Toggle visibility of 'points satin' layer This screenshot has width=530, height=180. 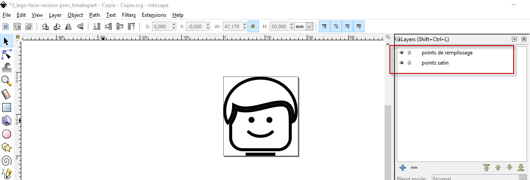click(402, 63)
